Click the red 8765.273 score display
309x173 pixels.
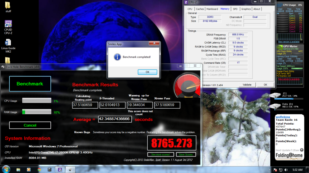[172, 143]
